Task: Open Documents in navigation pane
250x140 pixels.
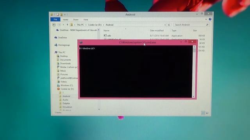Action: [x=66, y=60]
